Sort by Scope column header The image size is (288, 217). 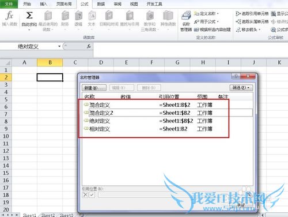pyautogui.click(x=202, y=96)
